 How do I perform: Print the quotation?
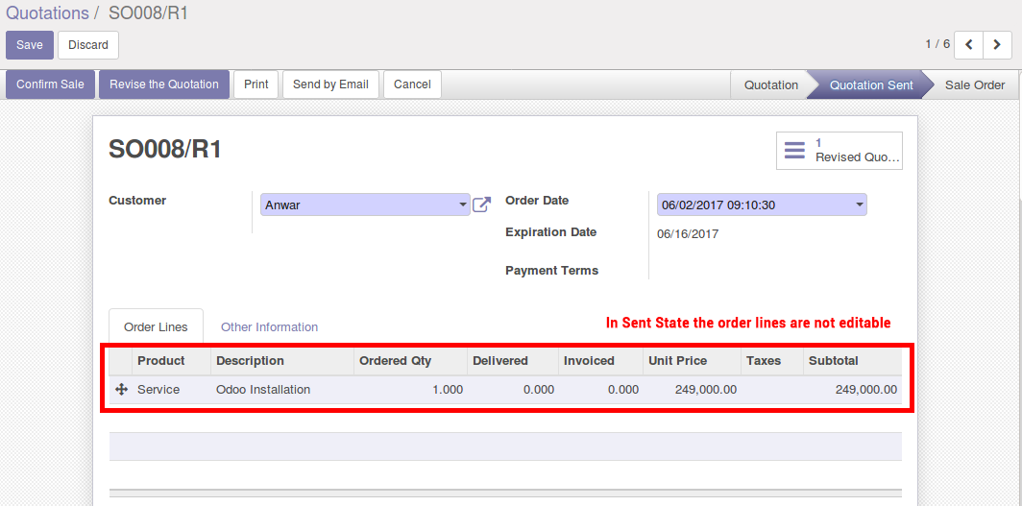pos(256,84)
